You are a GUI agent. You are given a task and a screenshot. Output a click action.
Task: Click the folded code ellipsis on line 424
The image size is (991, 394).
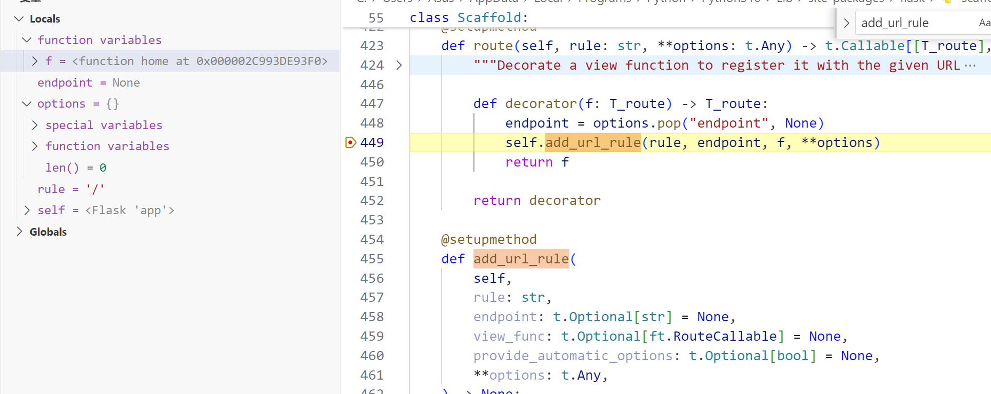[x=970, y=66]
